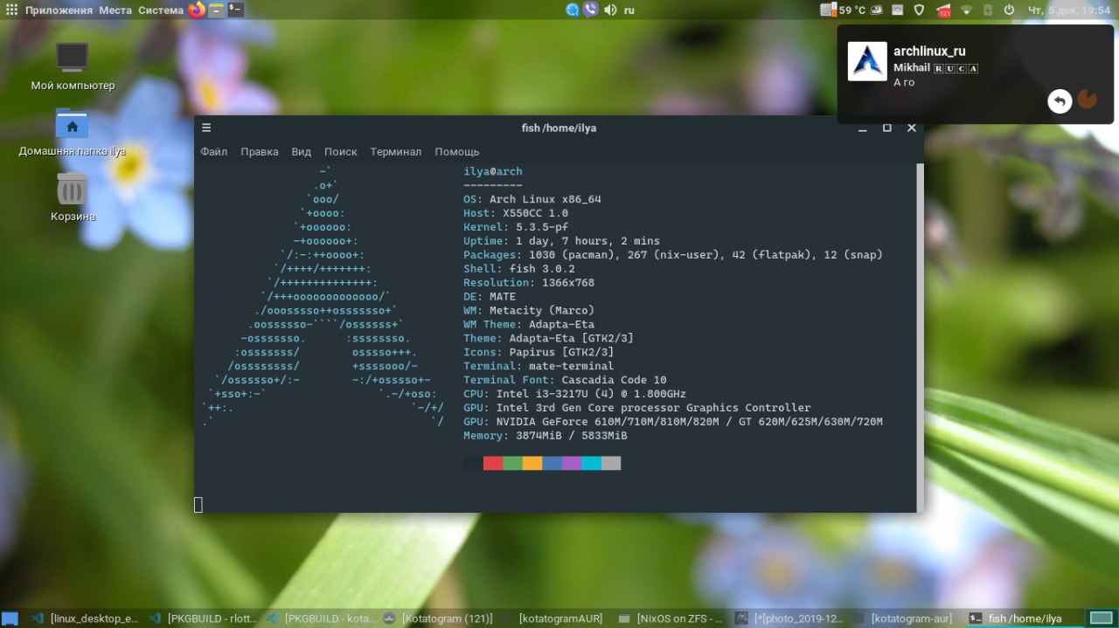
Task: Open the Места menu
Action: tap(115, 10)
